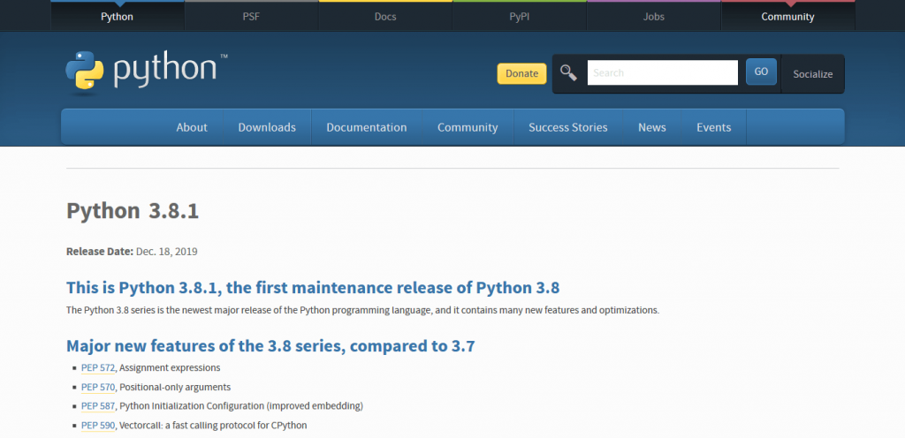Viewport: 905px width, 438px height.
Task: Open the PSF tab in top bar
Action: tap(251, 17)
